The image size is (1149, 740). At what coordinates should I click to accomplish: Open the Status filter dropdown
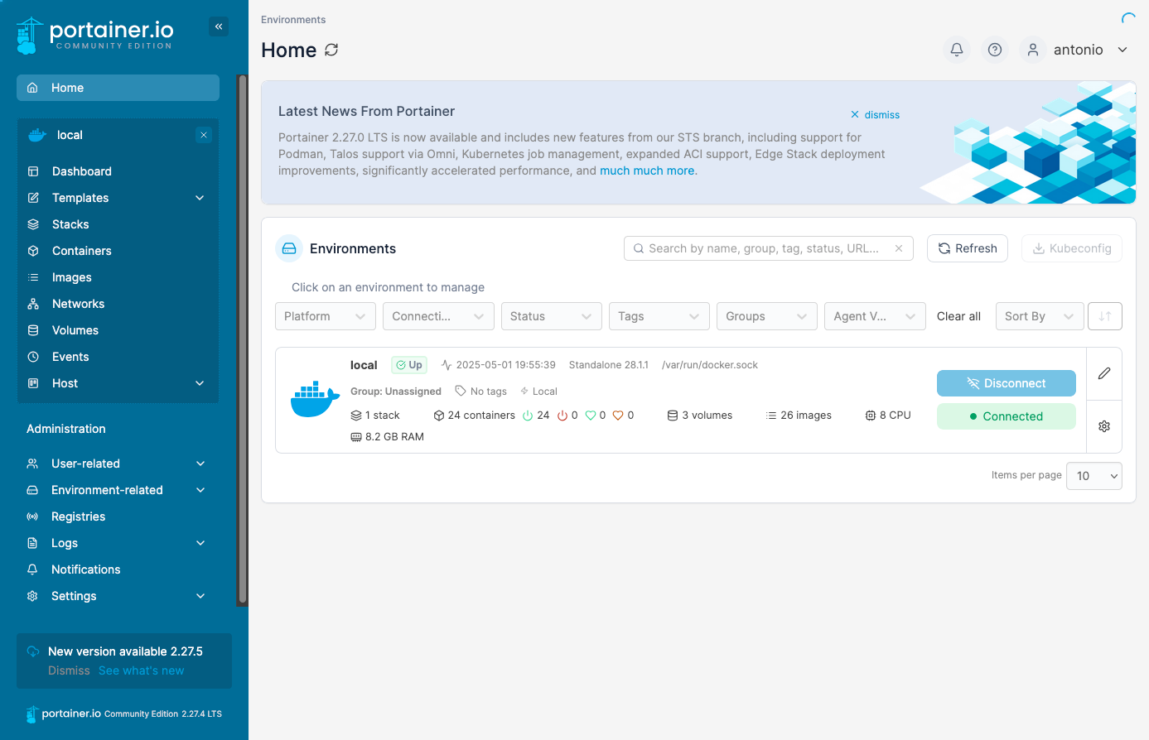coord(552,316)
